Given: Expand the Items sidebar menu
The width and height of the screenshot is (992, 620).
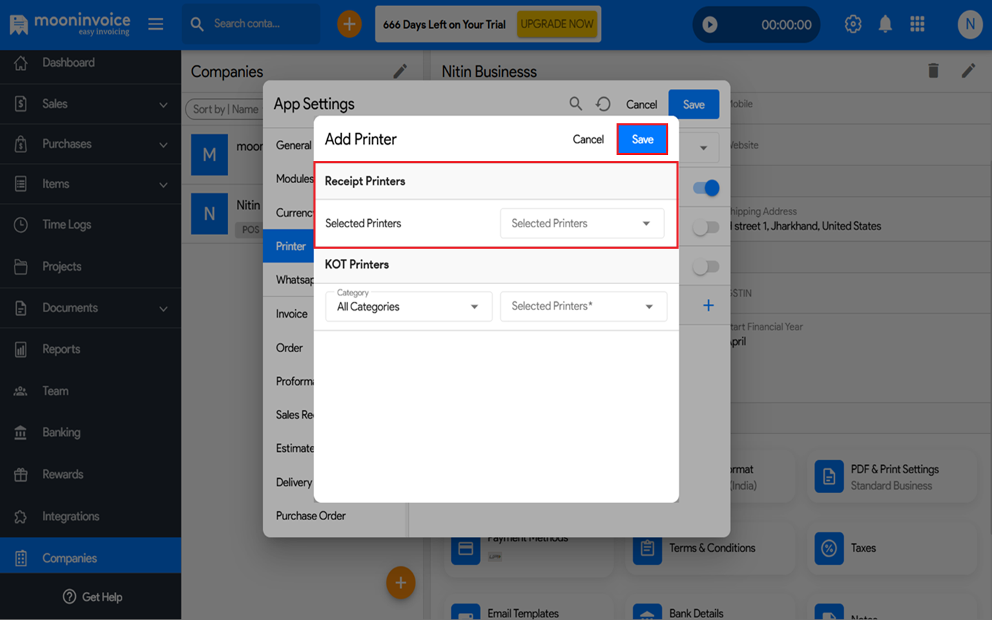Looking at the screenshot, I should pyautogui.click(x=90, y=184).
